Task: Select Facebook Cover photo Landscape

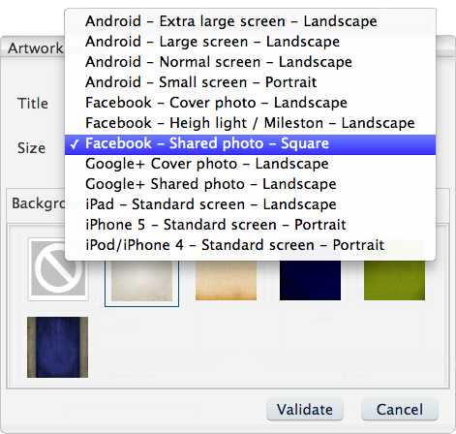Action: point(250,103)
